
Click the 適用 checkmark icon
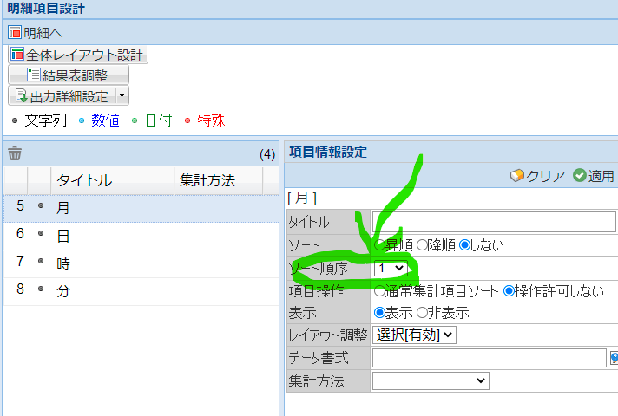tap(580, 175)
